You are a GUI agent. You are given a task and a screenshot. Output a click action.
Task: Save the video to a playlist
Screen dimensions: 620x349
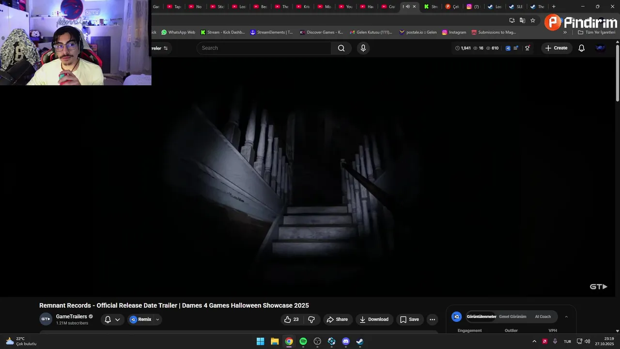[x=410, y=319]
